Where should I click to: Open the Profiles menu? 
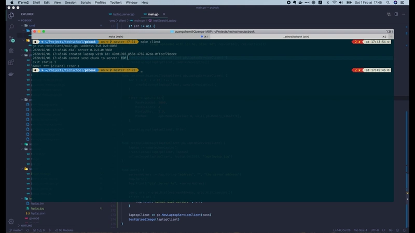point(100,3)
